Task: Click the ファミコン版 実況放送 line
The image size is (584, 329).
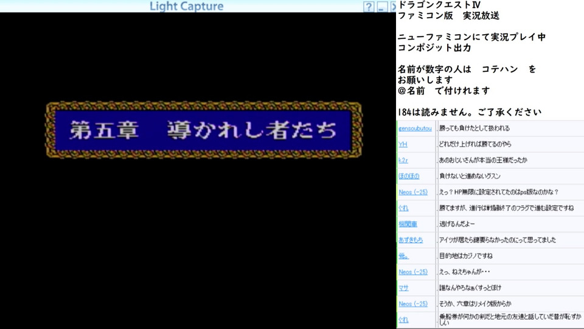Action: [x=449, y=16]
